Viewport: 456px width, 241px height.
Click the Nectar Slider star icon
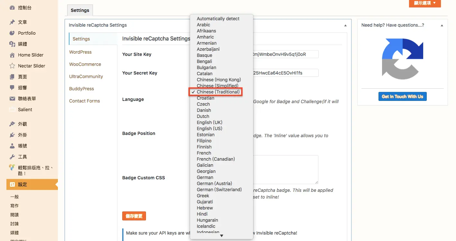point(12,66)
